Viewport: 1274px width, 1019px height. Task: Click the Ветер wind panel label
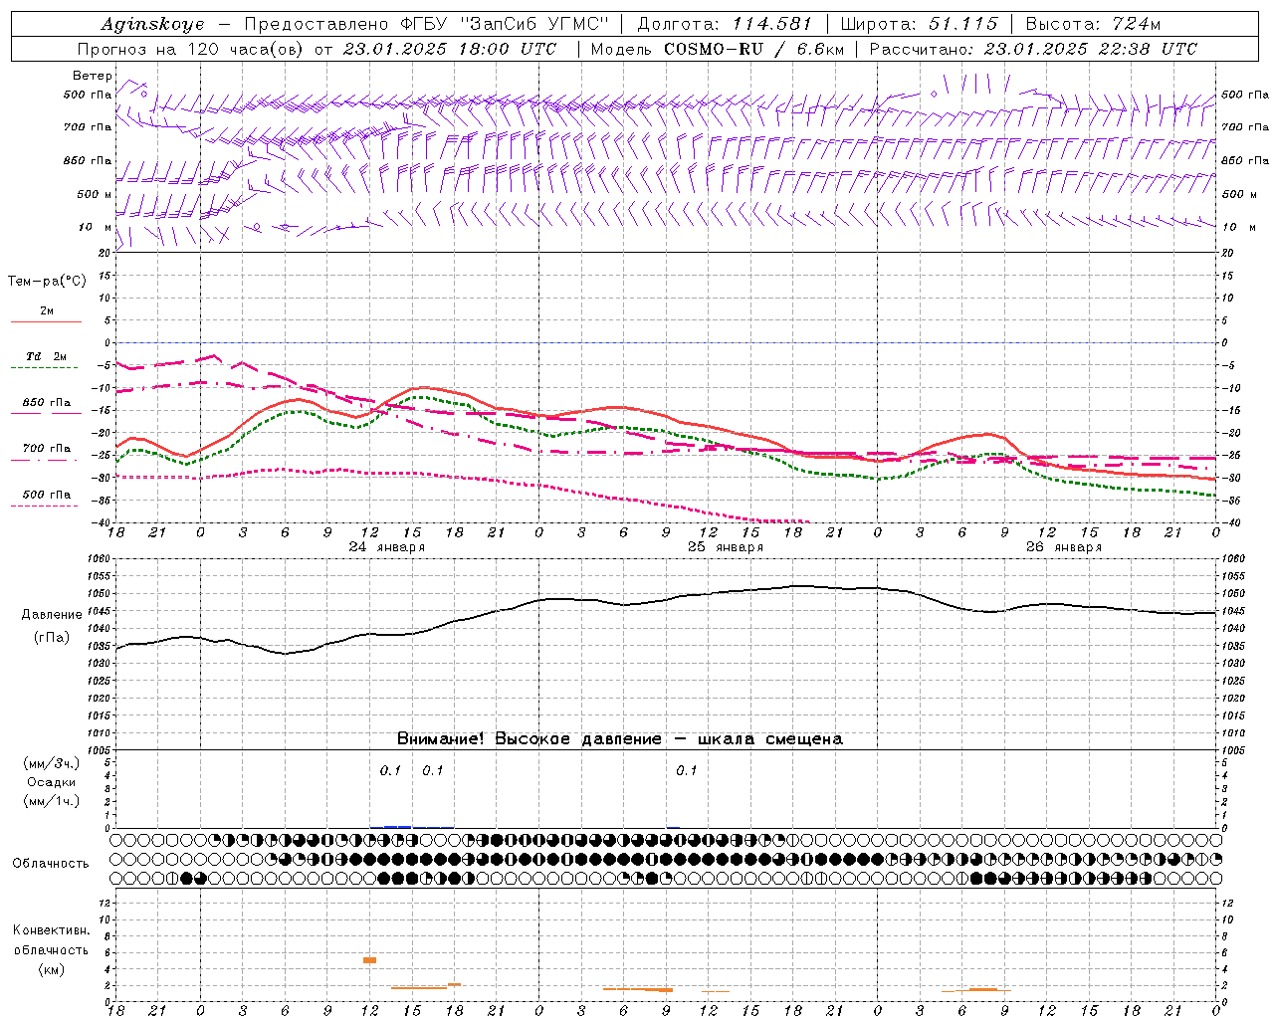(93, 76)
